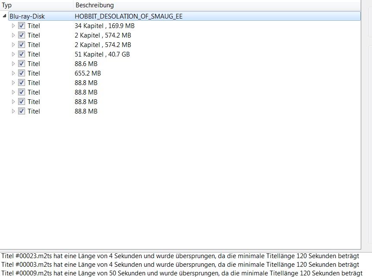Select the text '88.6 MB'
The width and height of the screenshot is (372, 278).
[x=86, y=63]
